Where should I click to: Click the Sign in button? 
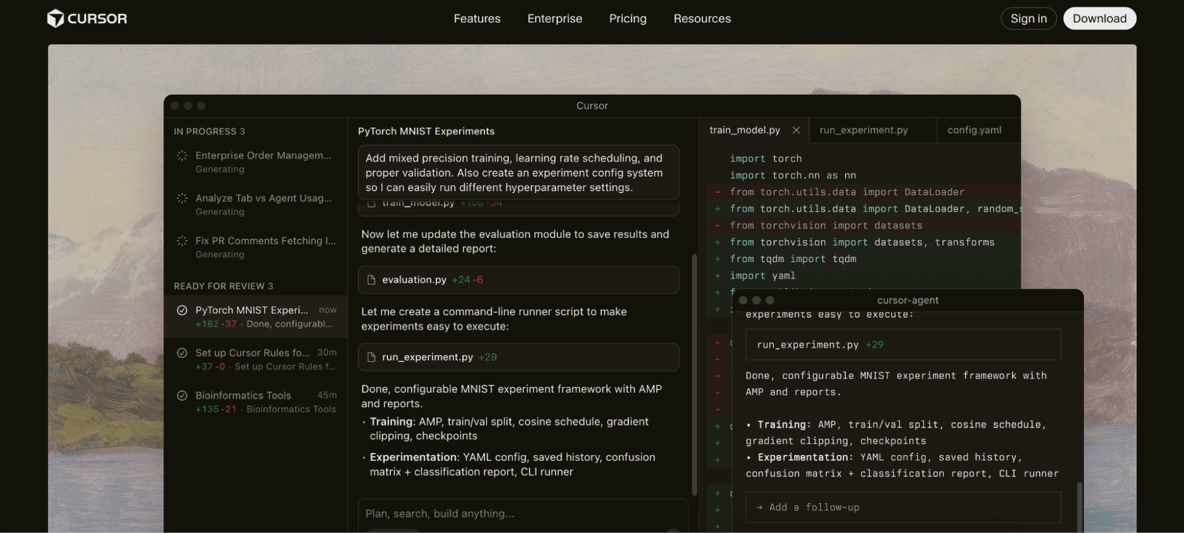1028,18
